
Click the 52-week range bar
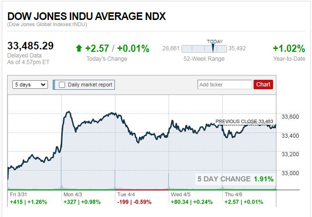point(204,48)
